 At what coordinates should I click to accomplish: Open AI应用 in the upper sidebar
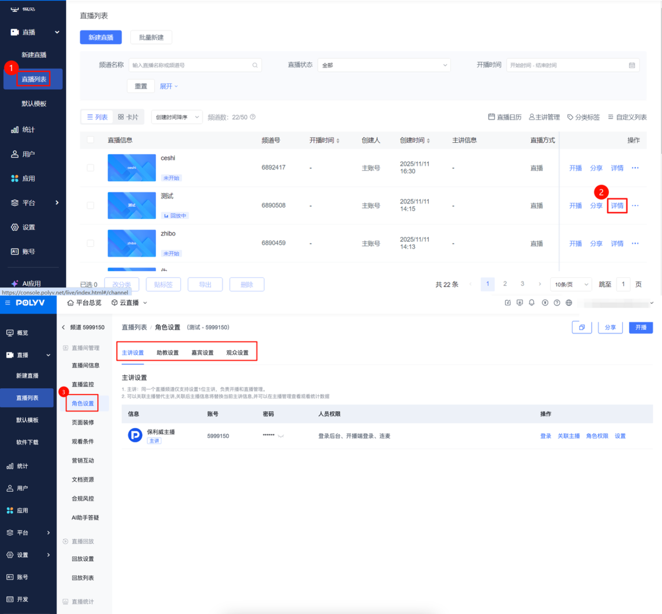(x=26, y=283)
